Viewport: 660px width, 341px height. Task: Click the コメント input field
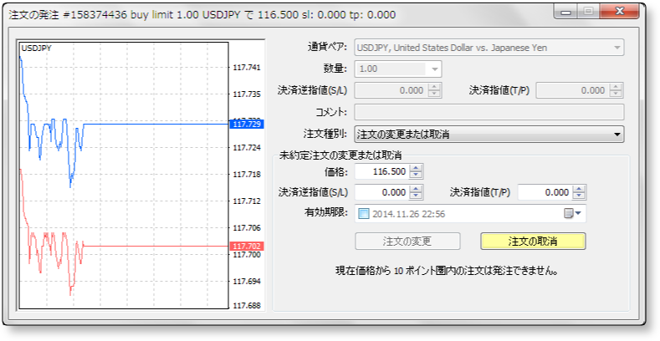[x=489, y=112]
